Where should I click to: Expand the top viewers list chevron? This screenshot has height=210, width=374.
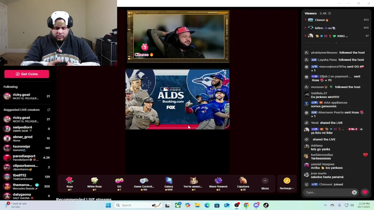tap(336, 43)
